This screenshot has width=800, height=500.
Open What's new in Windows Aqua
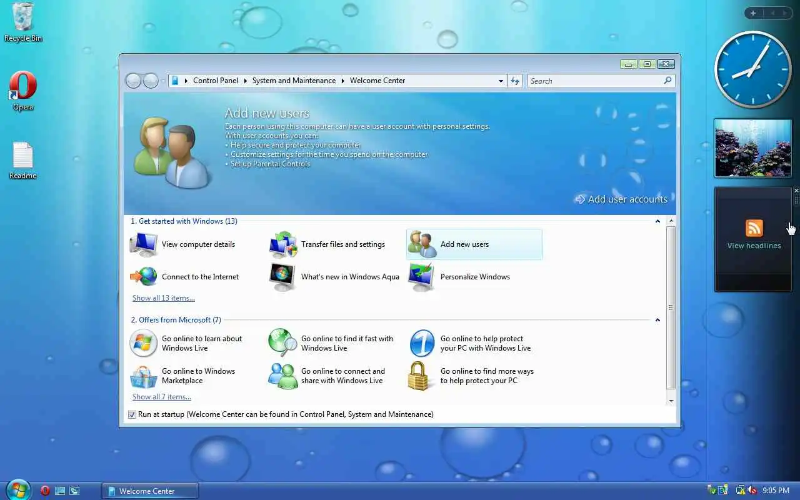pyautogui.click(x=334, y=277)
